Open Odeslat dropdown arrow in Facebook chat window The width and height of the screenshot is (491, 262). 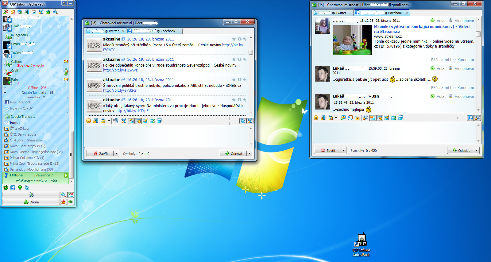click(477, 150)
